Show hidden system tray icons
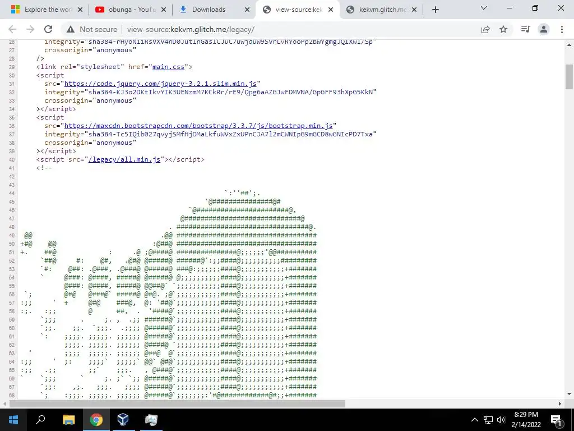574x431 pixels. [x=474, y=420]
